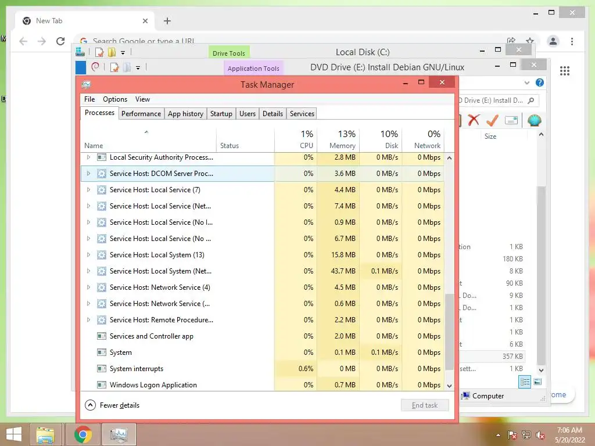The width and height of the screenshot is (595, 446).
Task: Select the Windows Logon Application process
Action: [263, 384]
